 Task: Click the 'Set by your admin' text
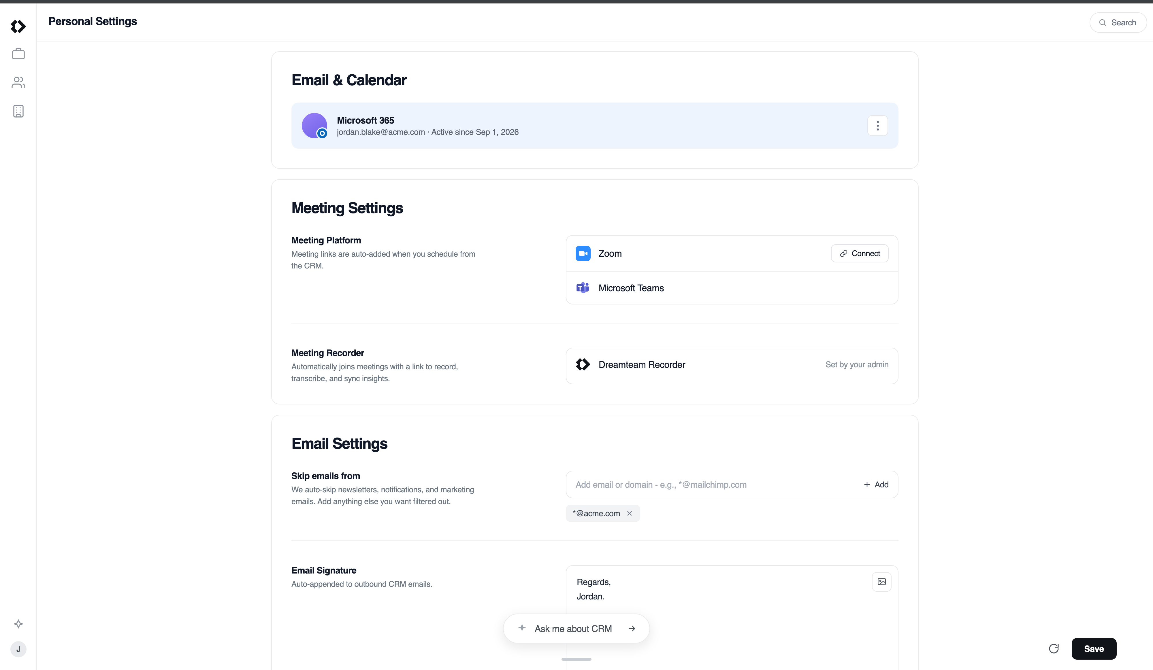tap(856, 364)
